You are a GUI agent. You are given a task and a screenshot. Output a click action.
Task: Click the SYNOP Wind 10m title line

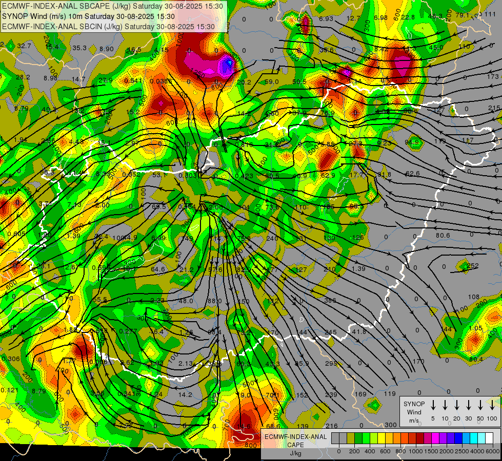88,16
